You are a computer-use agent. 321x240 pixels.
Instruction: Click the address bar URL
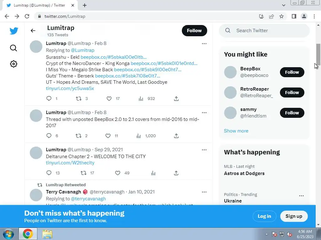click(65, 16)
